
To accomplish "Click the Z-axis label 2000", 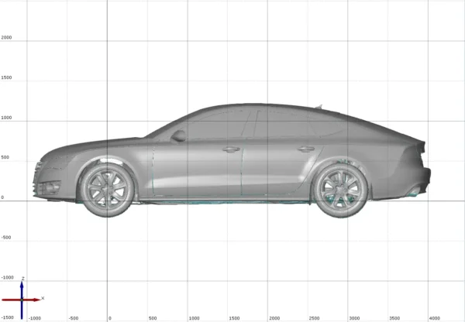I will tap(6, 38).
